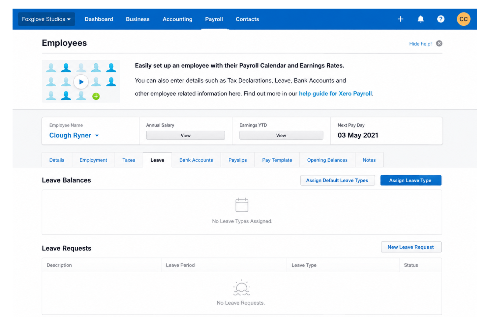Click the Next Pay Day label
Image resolution: width=488 pixels, height=325 pixels.
point(351,125)
